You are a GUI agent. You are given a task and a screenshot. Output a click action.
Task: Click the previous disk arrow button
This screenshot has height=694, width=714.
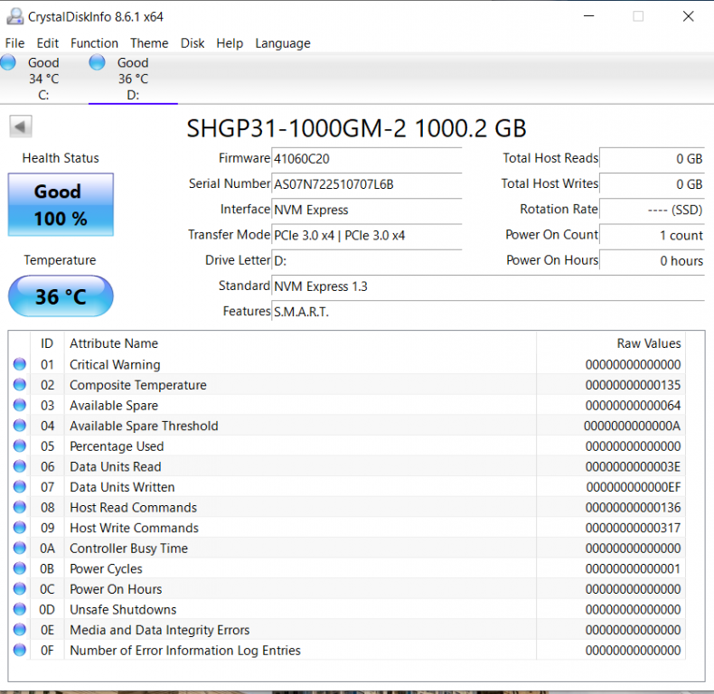pos(21,127)
